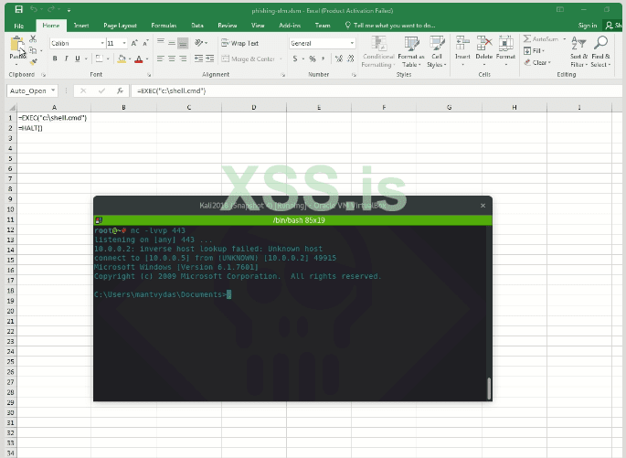Apply yellow fill color bucket
The height and width of the screenshot is (458, 626).
[x=122, y=59]
